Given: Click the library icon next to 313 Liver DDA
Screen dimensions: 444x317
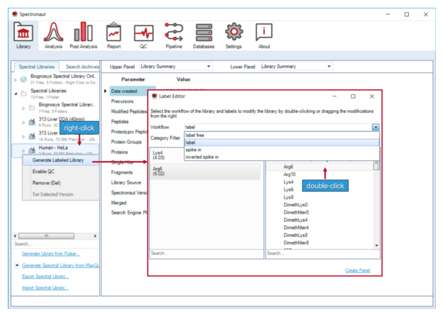Looking at the screenshot, I should point(32,122).
